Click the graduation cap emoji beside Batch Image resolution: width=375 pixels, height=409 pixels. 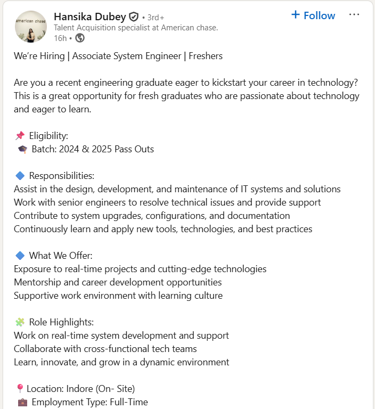click(22, 149)
